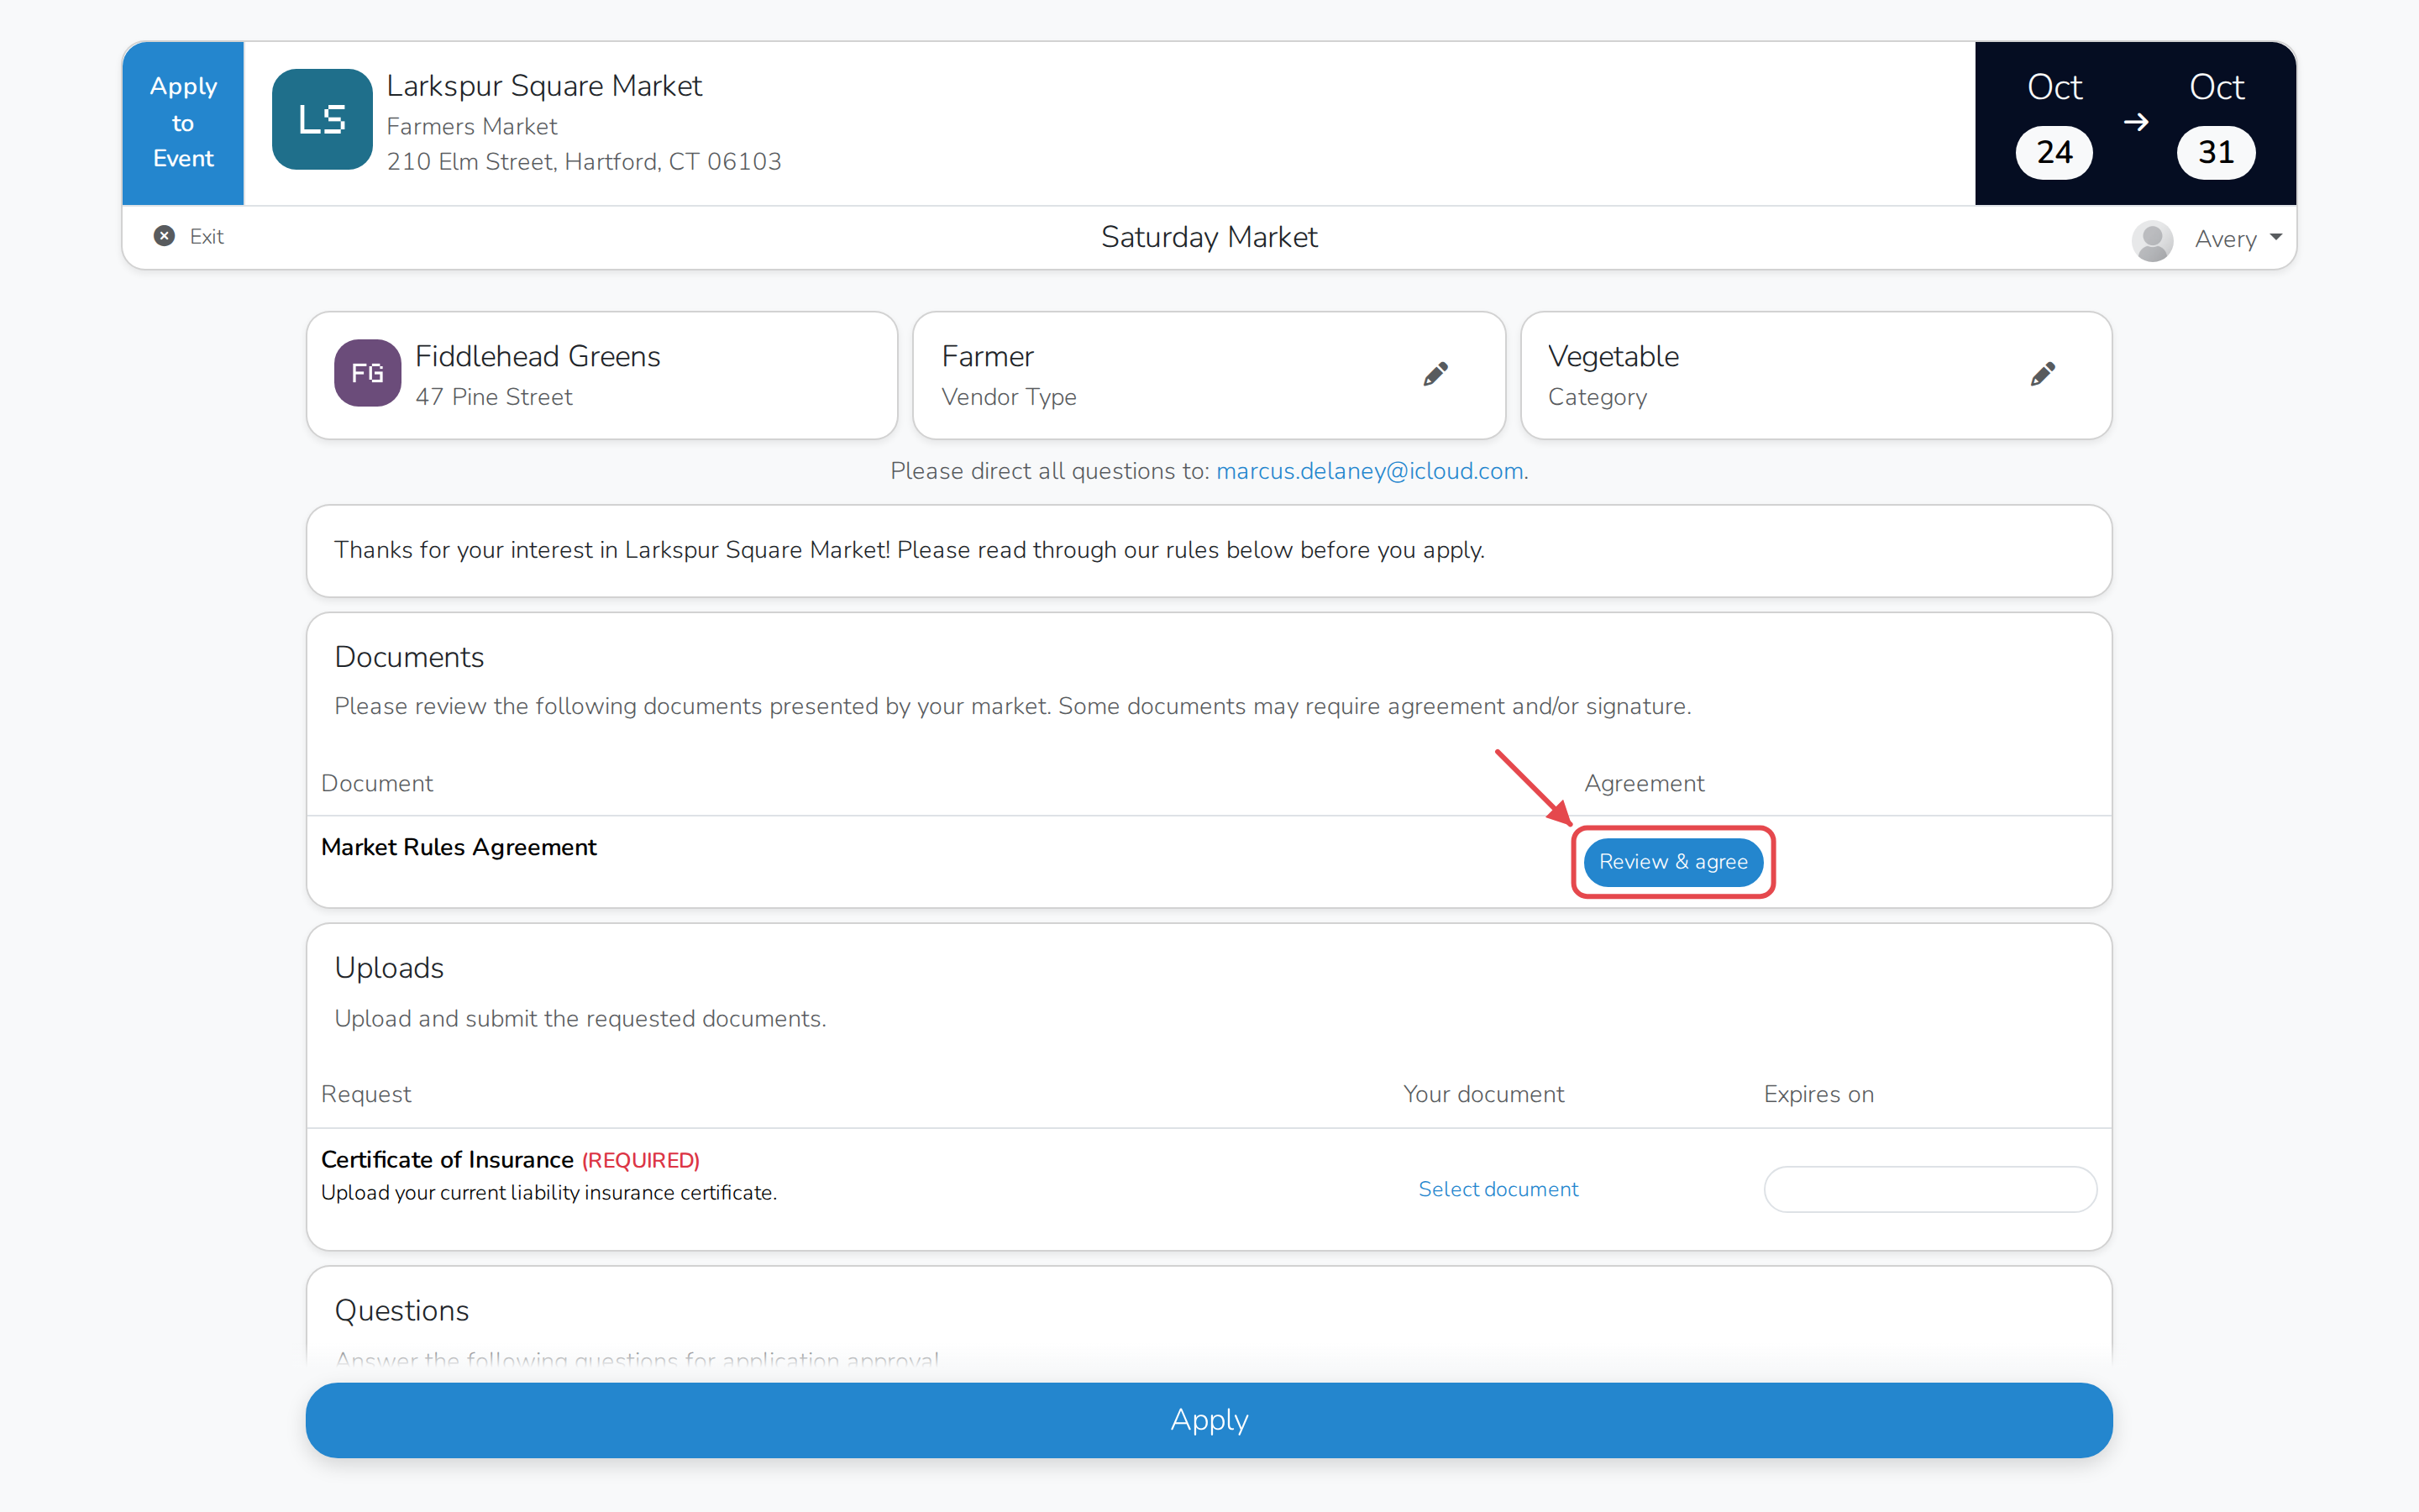
Task: Click Review & agree button
Action: point(1672,862)
